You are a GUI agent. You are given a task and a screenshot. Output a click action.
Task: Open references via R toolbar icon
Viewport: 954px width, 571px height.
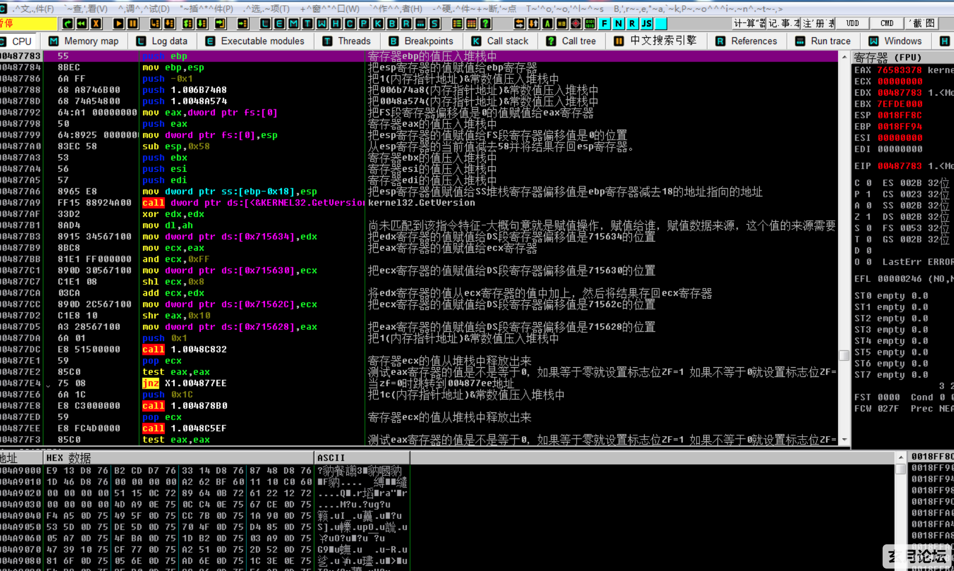click(x=406, y=23)
